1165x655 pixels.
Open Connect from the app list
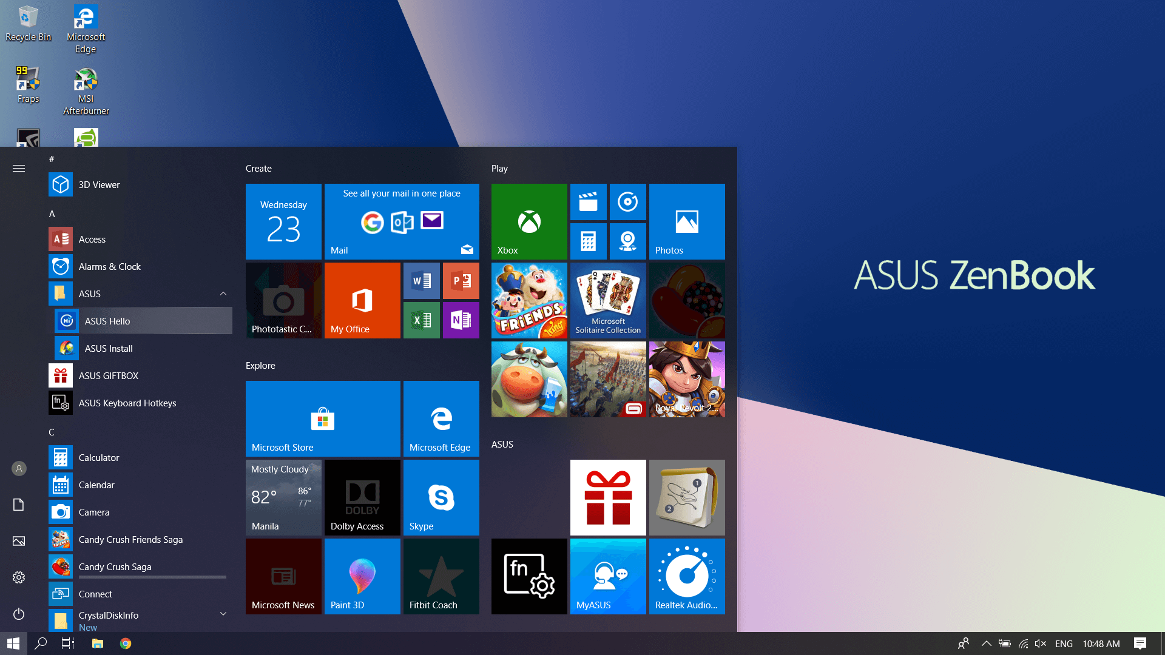click(140, 594)
